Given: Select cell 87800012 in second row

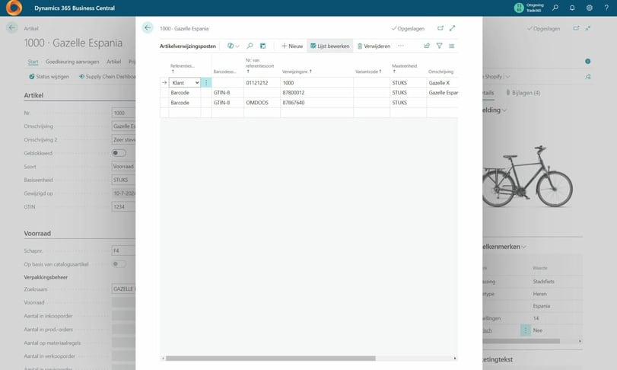Looking at the screenshot, I should pyautogui.click(x=316, y=93).
